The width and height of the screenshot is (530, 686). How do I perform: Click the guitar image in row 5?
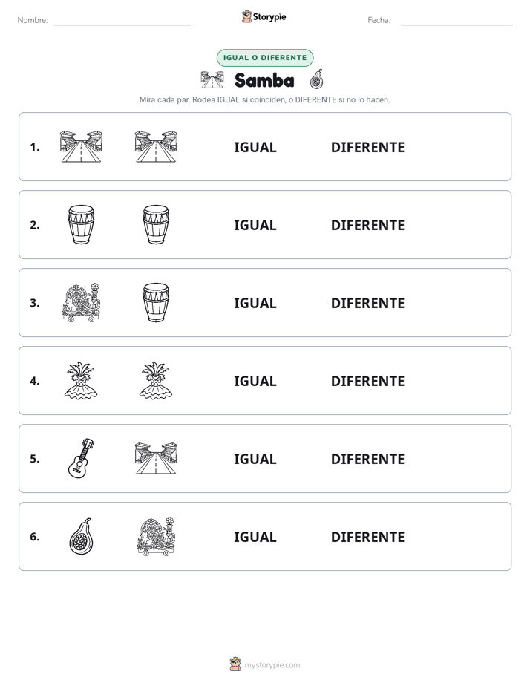82,459
